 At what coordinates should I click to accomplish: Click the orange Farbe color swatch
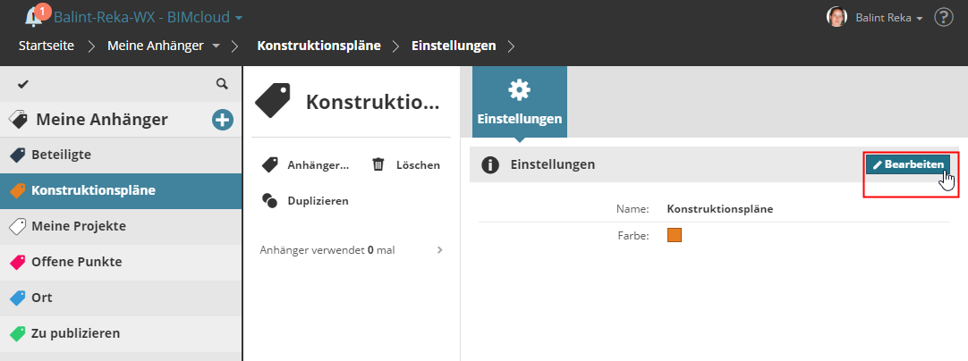[x=675, y=236]
